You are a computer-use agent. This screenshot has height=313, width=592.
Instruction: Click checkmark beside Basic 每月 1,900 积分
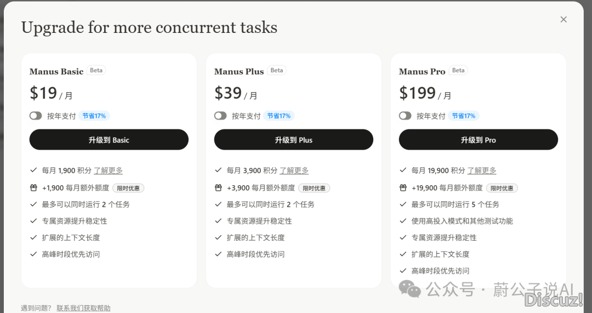click(33, 170)
